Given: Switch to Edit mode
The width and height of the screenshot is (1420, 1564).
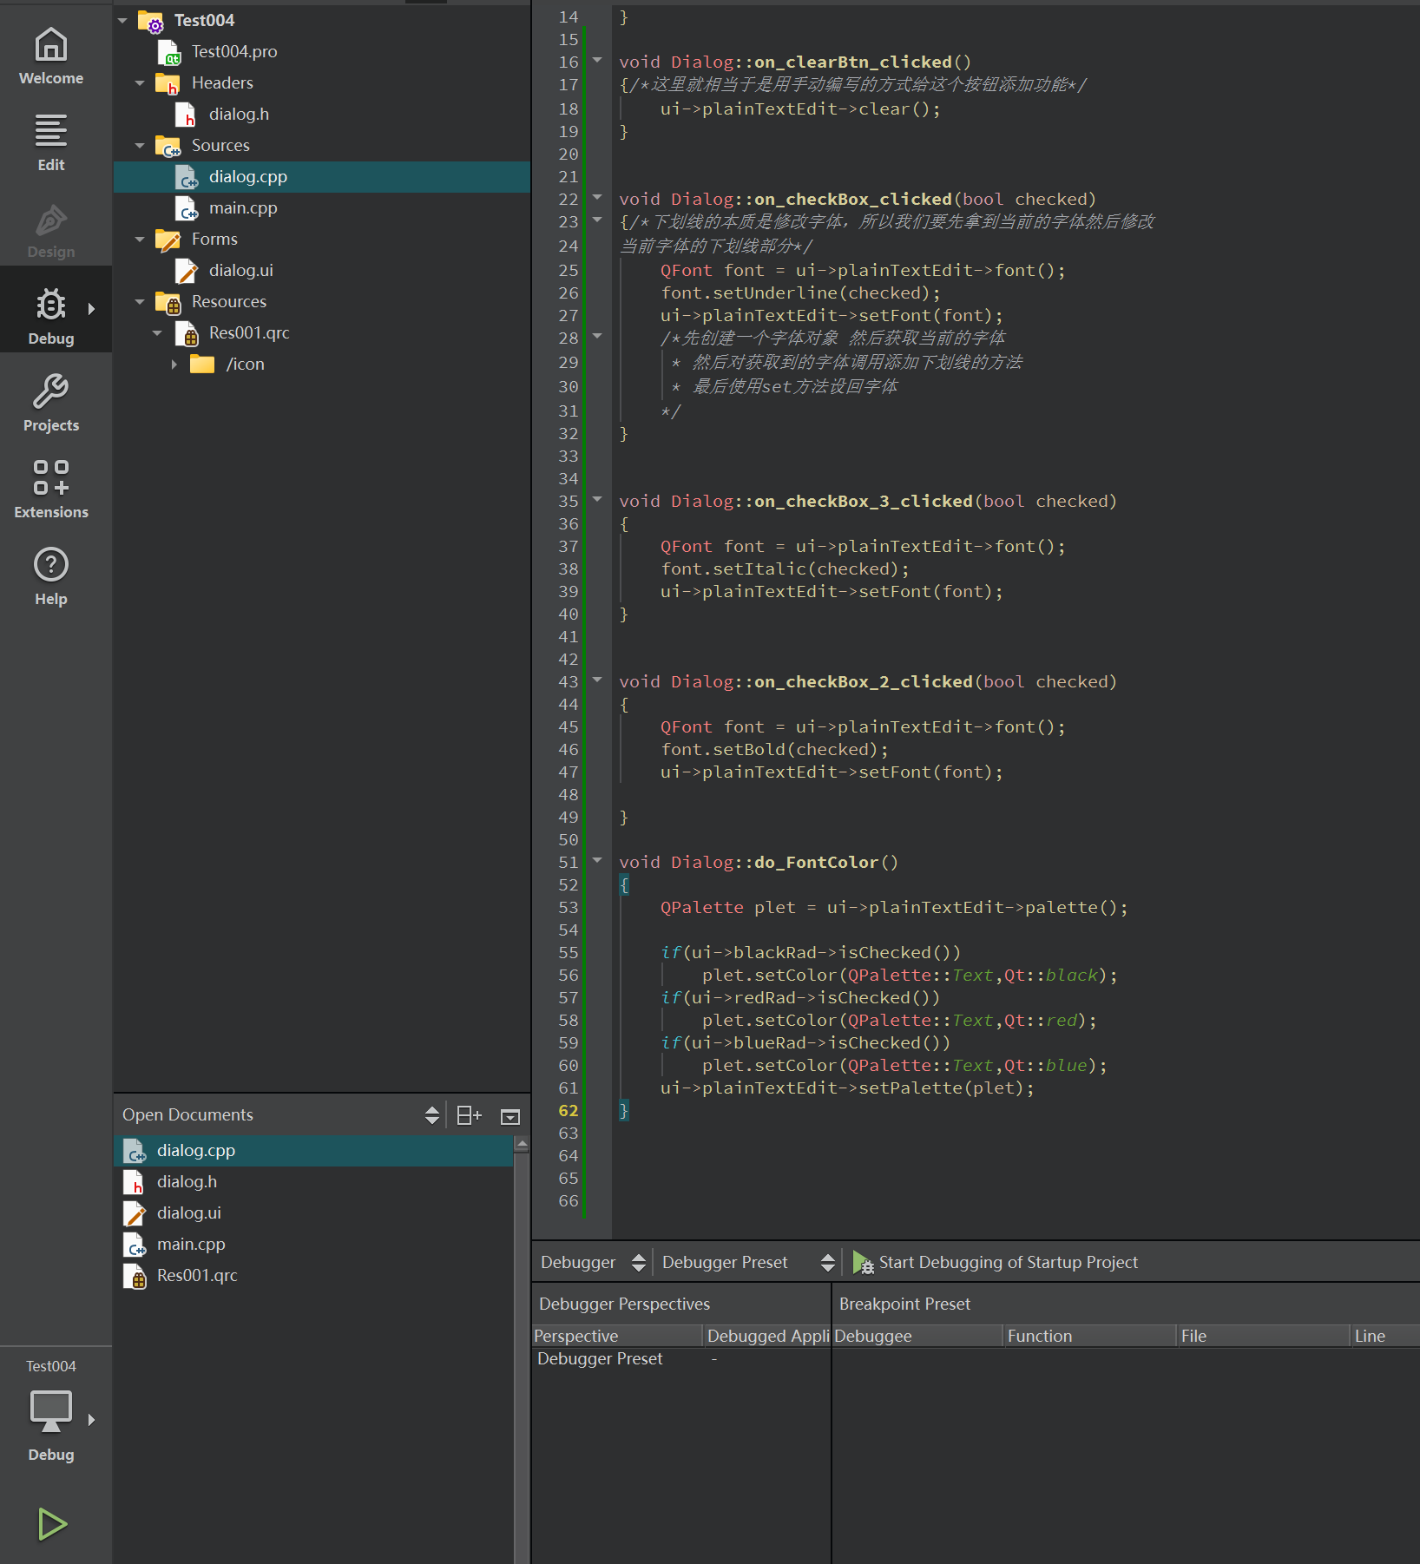Looking at the screenshot, I should (x=51, y=143).
